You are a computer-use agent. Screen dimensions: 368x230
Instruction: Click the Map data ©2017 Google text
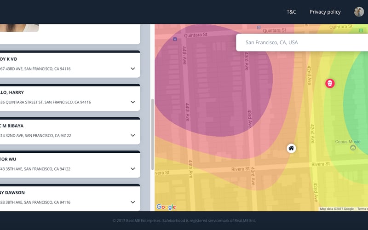coord(337,209)
